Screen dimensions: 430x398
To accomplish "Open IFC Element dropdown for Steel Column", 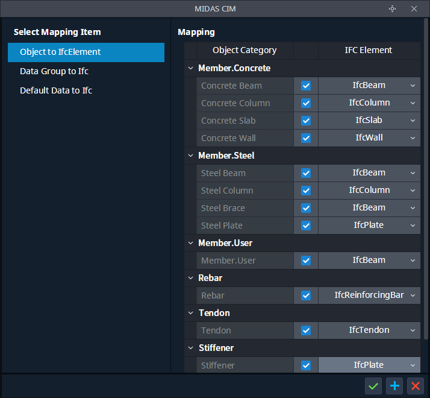I will [369, 191].
